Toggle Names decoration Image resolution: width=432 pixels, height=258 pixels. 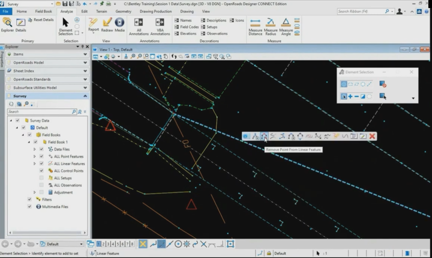[183, 20]
